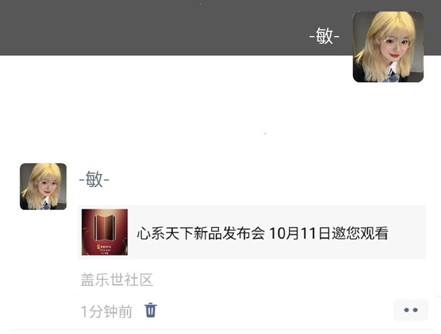Tap the 1分钟前 timestamp
Screen dimensions: 441x334
point(107,312)
